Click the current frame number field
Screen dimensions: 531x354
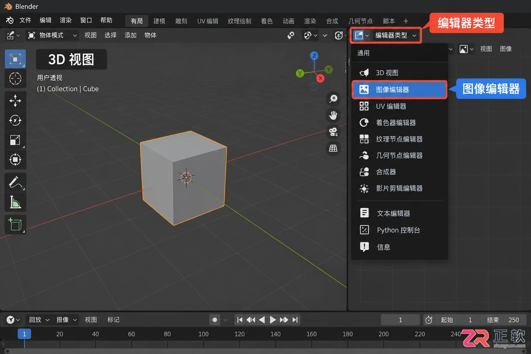(x=400, y=320)
